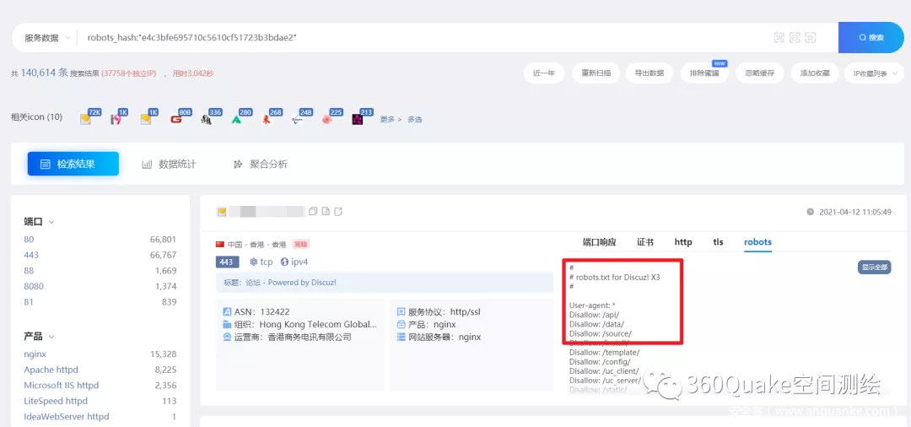Open the 服务数据 data type dropdown
911x427 pixels.
click(47, 38)
